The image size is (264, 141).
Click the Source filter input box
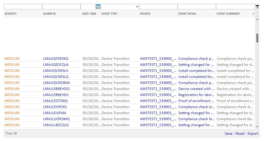tap(158, 7)
